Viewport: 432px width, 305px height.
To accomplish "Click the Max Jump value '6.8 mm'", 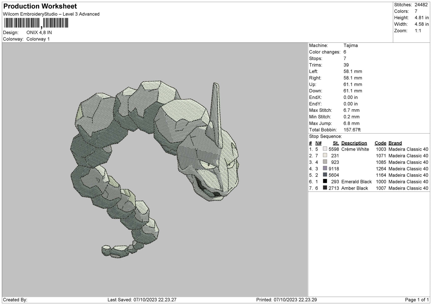I will pos(352,123).
